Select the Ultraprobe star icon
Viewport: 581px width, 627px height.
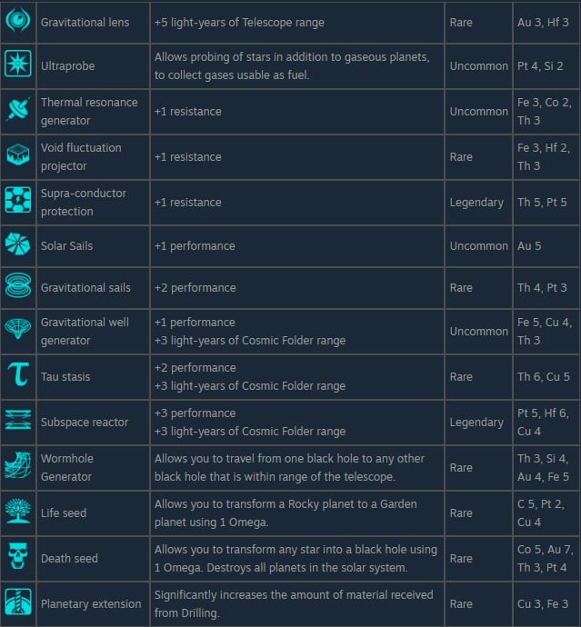click(x=17, y=65)
